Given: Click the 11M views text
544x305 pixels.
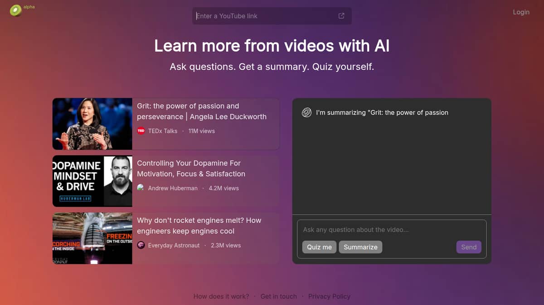Looking at the screenshot, I should pos(202,131).
